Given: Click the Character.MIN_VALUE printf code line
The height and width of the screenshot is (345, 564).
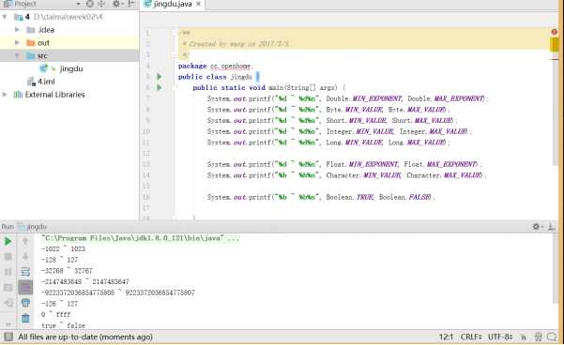Looking at the screenshot, I should pyautogui.click(x=346, y=175).
